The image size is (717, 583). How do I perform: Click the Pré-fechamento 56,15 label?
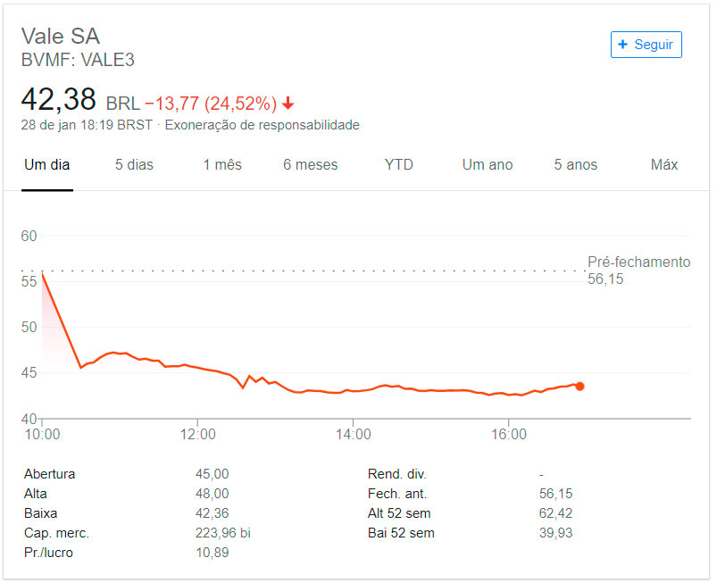(638, 271)
